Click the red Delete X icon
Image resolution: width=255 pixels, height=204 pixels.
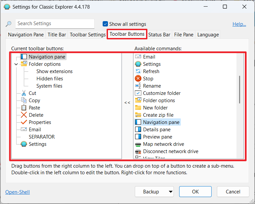pyautogui.click(x=24, y=115)
